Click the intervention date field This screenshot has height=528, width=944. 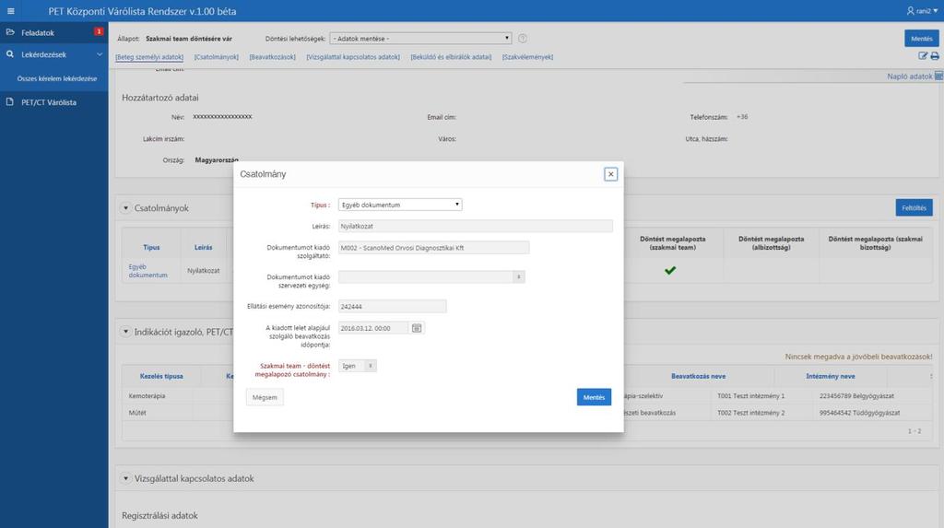[372, 328]
